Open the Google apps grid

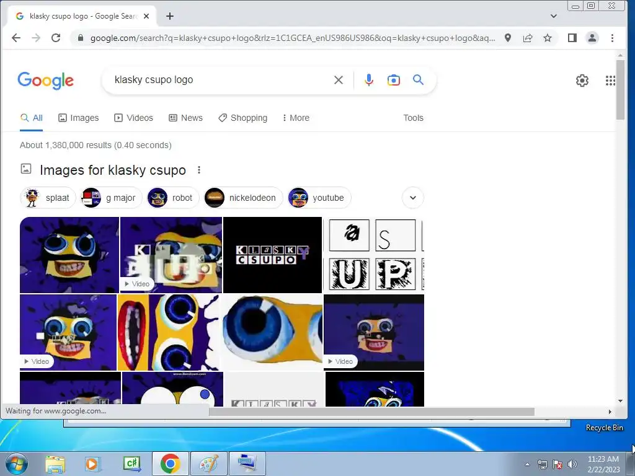(610, 81)
